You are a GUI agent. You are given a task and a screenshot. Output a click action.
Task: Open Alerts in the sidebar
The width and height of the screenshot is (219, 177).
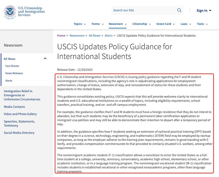coord(9,81)
